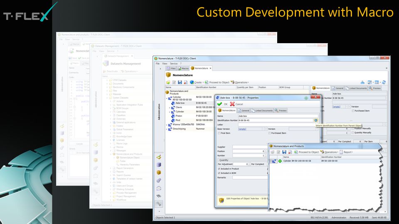Collapse the Cylinder IM-50-100-00-00 SB tree node
The width and height of the screenshot is (399, 224).
point(167,98)
